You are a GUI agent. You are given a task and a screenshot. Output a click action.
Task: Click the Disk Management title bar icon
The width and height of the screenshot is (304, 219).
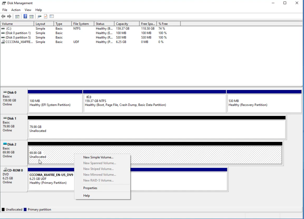pos(4,3)
